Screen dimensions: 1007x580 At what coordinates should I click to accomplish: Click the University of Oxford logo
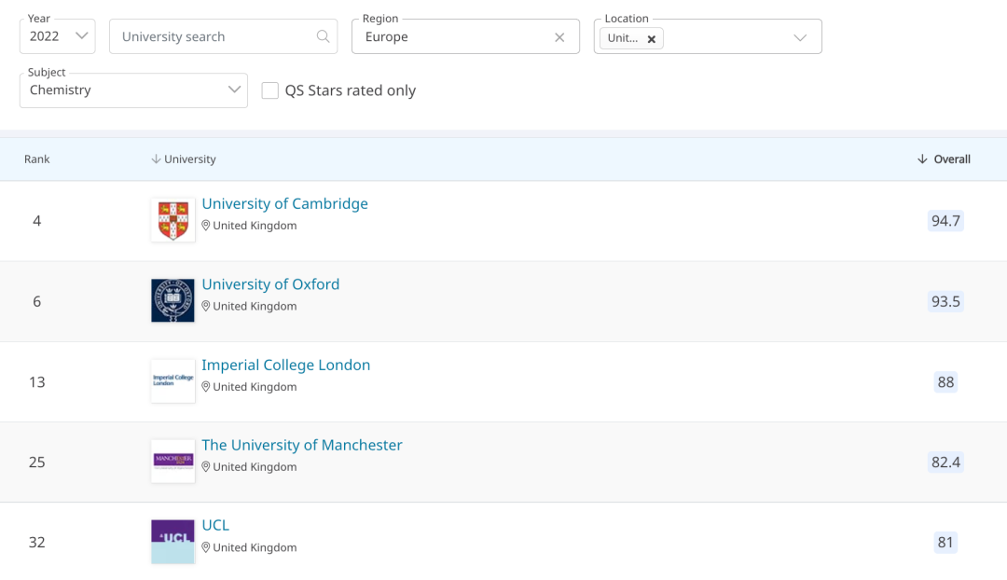pos(172,300)
